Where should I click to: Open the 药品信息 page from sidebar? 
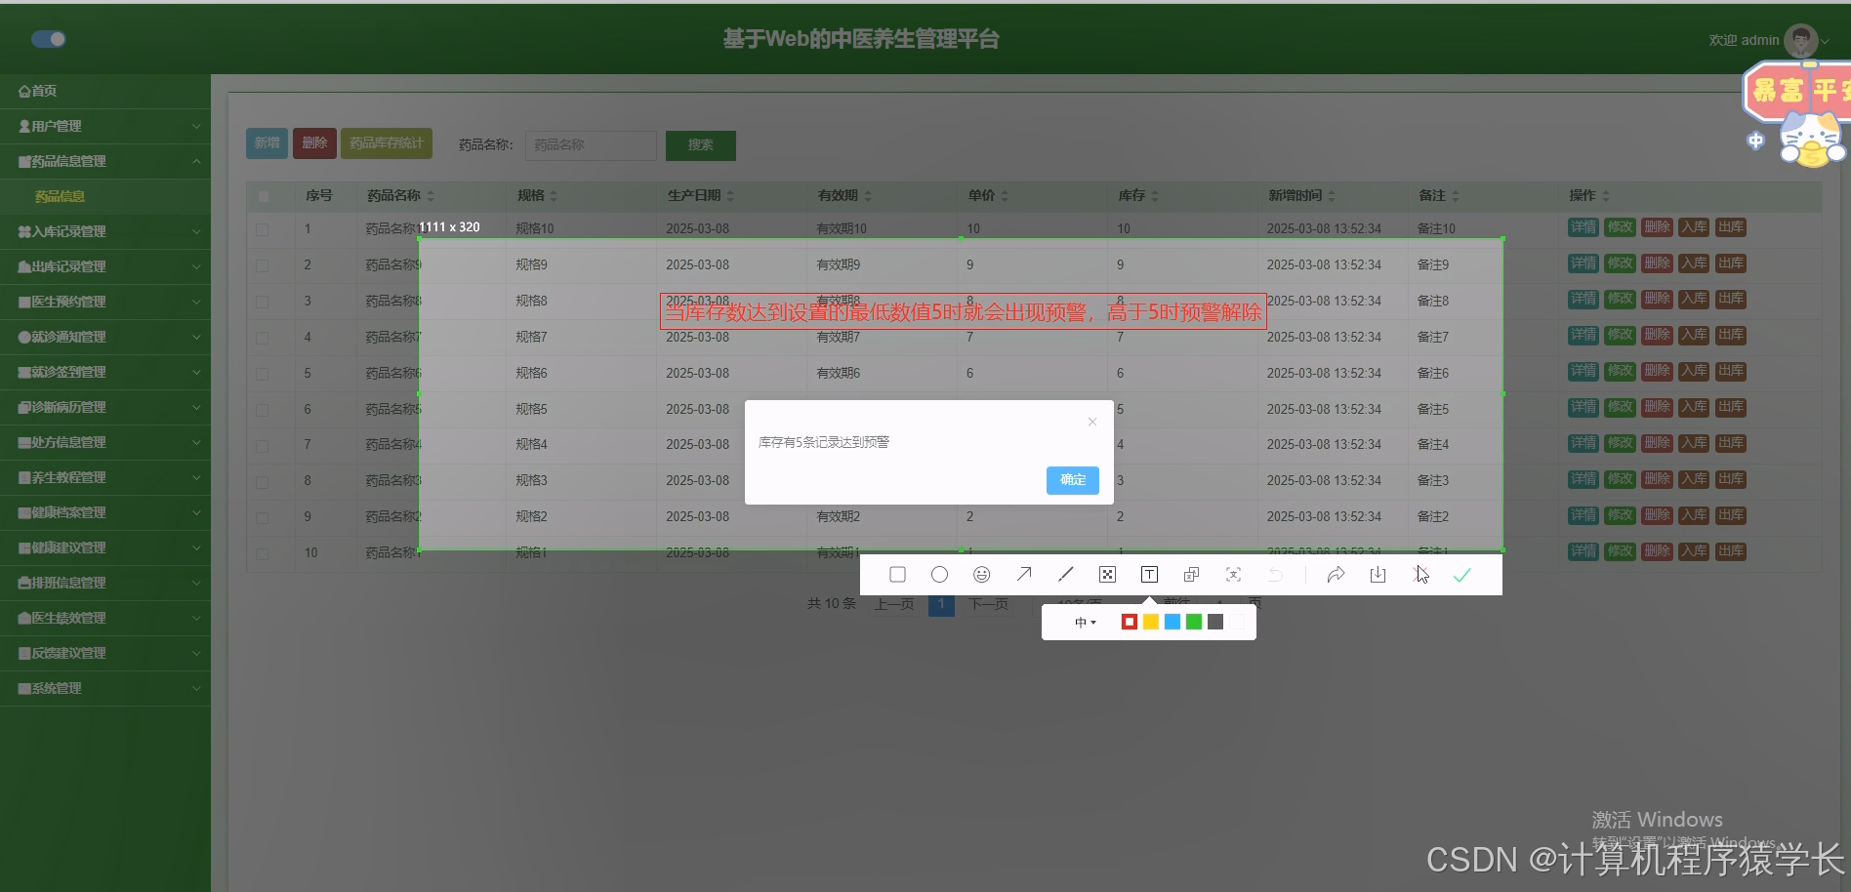click(59, 195)
